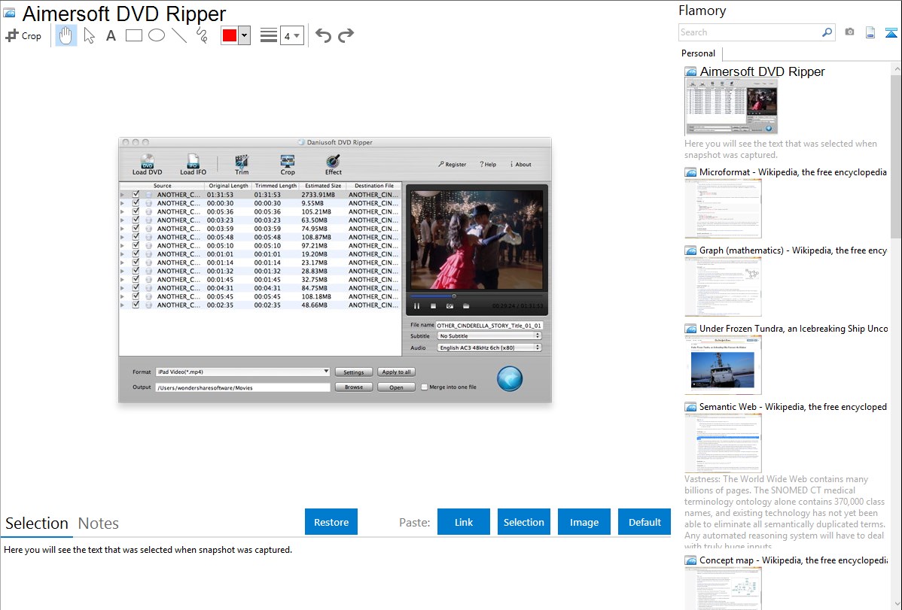Open the red color swatch dropdown

pos(244,35)
